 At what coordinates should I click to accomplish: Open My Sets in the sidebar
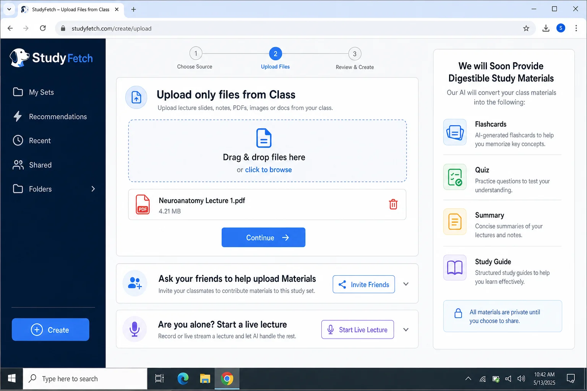tap(34, 92)
